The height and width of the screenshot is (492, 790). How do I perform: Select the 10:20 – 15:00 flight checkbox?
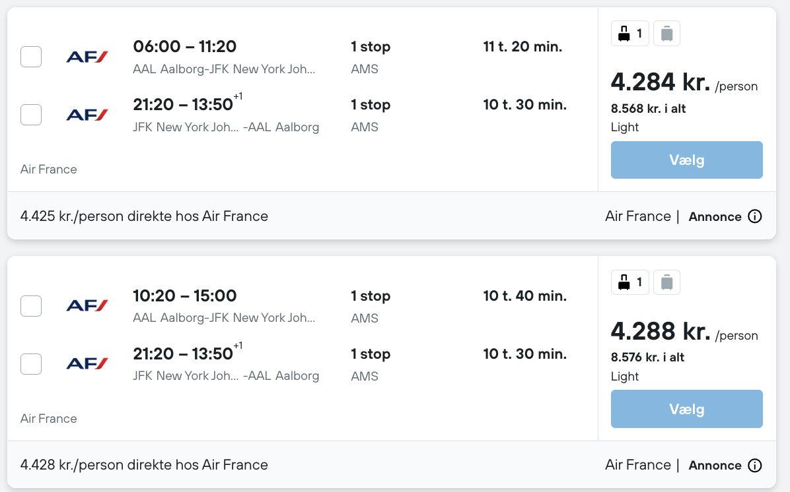pos(31,306)
